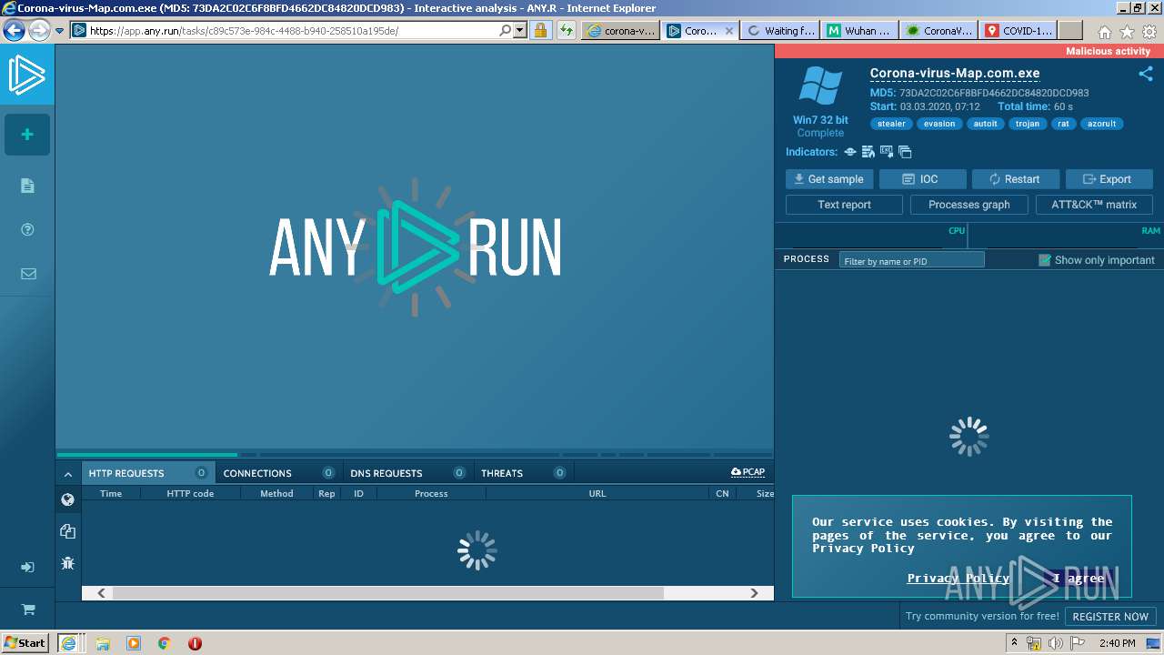Switch to THREATS tab
1164x655 pixels.
click(524, 473)
